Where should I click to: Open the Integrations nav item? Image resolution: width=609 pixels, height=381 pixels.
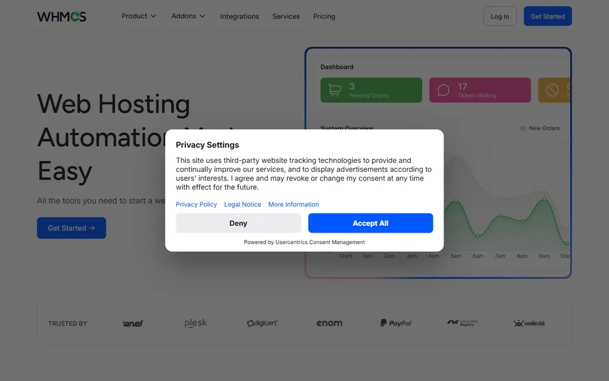click(x=239, y=16)
